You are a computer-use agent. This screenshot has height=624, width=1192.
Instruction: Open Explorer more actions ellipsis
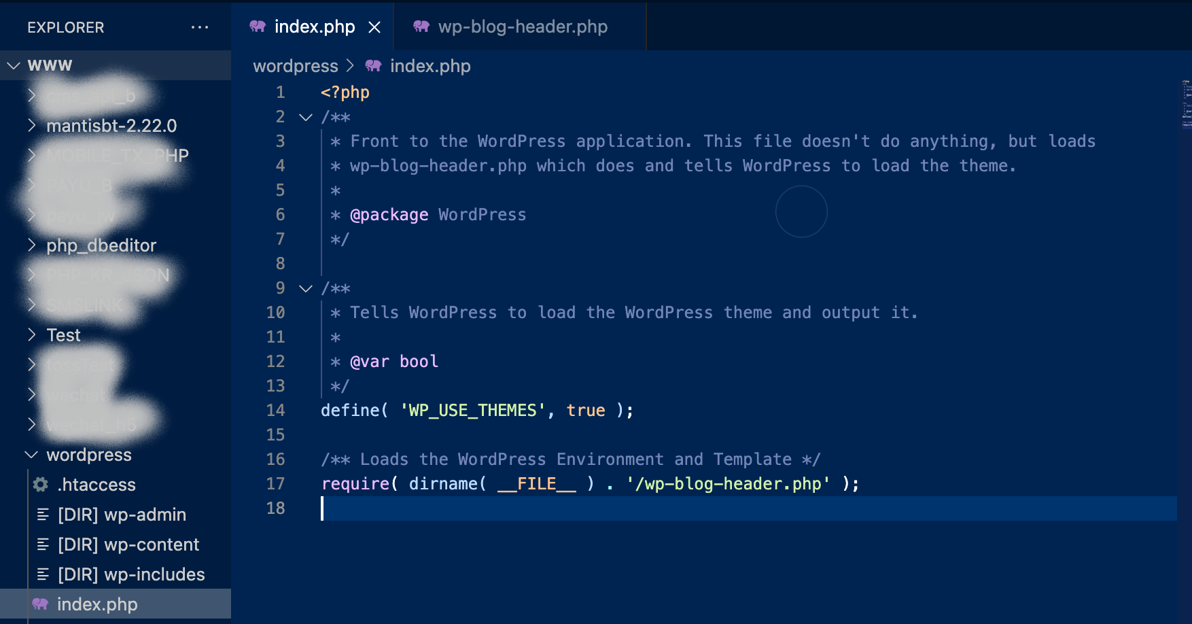pos(200,27)
